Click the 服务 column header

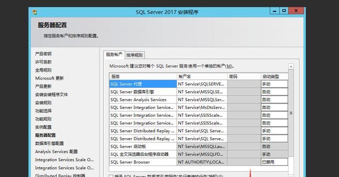click(x=143, y=77)
